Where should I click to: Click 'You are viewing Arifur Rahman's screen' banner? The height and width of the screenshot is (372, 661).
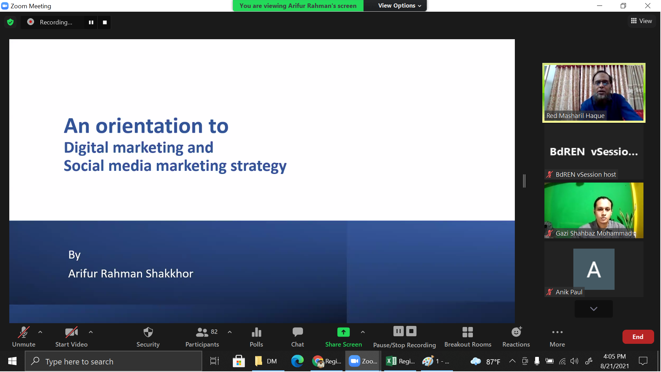298,6
